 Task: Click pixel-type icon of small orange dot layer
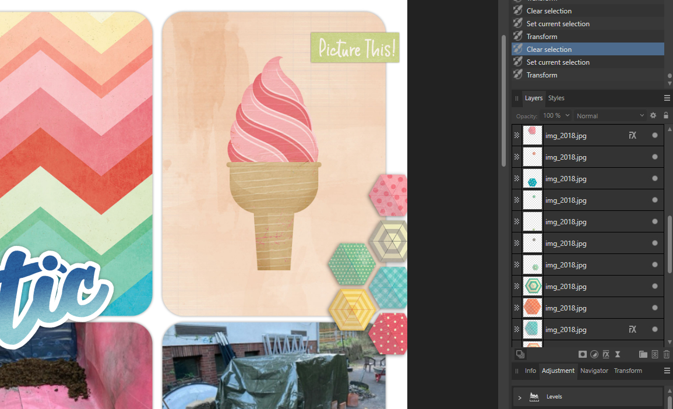(x=517, y=157)
